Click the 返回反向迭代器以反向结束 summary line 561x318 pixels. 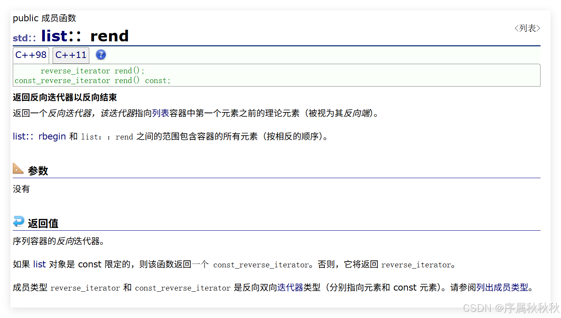click(x=64, y=97)
